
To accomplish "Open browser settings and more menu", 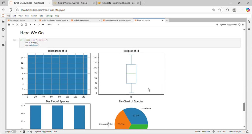I will point(241,10).
